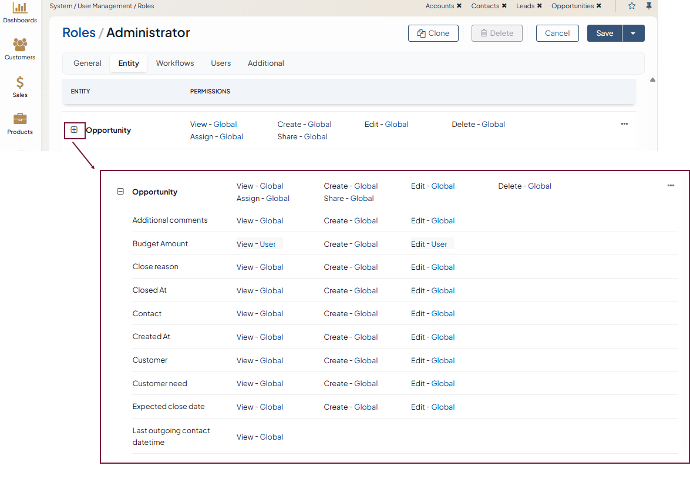This screenshot has width=690, height=489.
Task: Collapse the expanded Opportunity minus icon
Action: pos(120,192)
